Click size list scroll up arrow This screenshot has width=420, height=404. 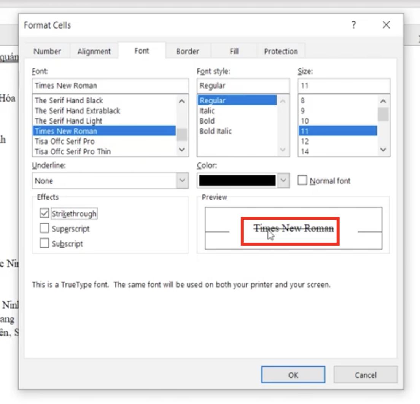383,101
